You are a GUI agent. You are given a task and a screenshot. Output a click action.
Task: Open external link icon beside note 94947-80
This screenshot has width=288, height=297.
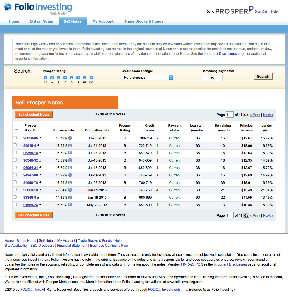coord(40,175)
